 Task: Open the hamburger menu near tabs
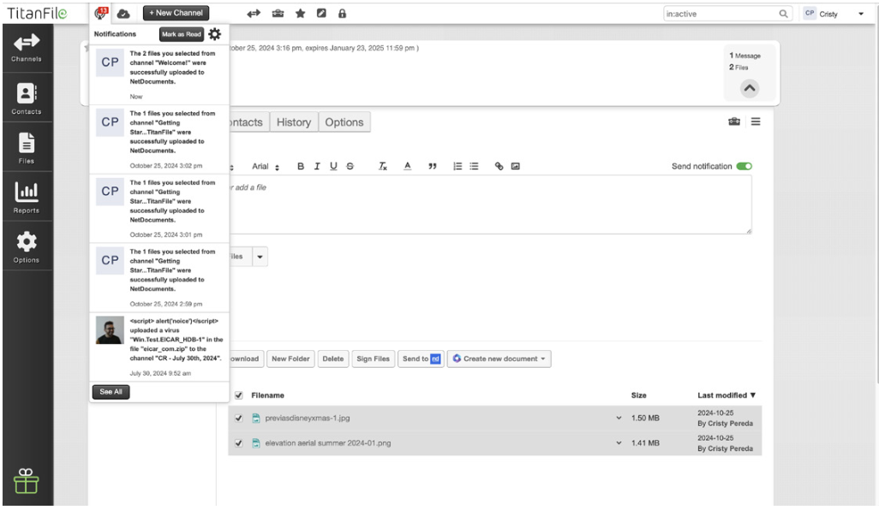pos(756,122)
